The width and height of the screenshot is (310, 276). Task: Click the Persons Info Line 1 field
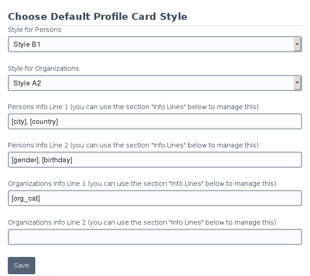pyautogui.click(x=155, y=122)
